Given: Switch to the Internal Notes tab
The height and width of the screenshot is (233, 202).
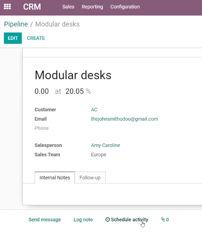Looking at the screenshot, I should click(55, 178).
